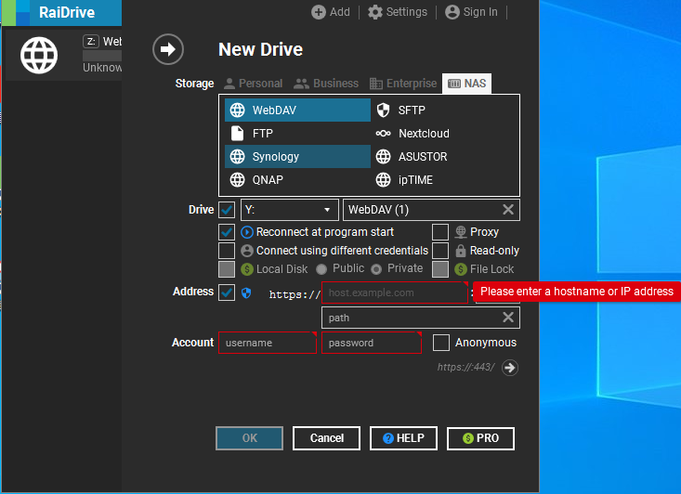This screenshot has width=681, height=494.
Task: Toggle Reconnect at program start checkbox
Action: point(227,232)
